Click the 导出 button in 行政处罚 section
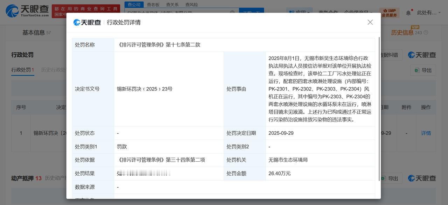 (x=423, y=70)
